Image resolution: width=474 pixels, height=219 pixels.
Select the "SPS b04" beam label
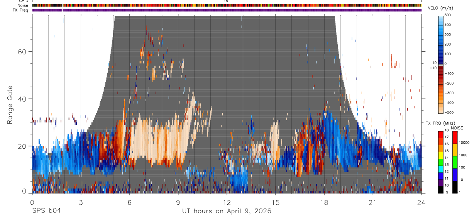coord(46,211)
